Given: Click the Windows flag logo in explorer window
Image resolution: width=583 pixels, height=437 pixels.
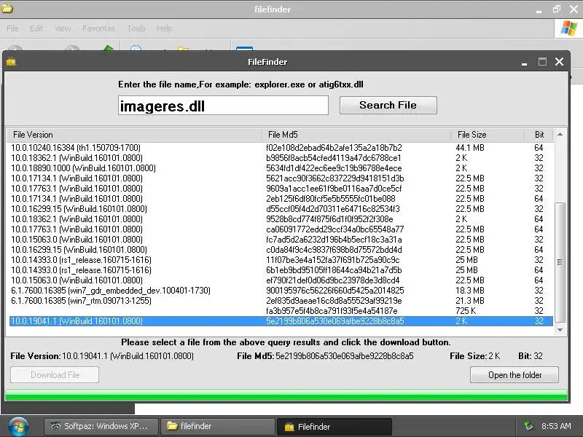Looking at the screenshot, I should 569,28.
